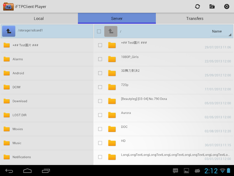Click date 29/07/2013 11:06
This screenshot has height=176, width=234.
[218, 47]
